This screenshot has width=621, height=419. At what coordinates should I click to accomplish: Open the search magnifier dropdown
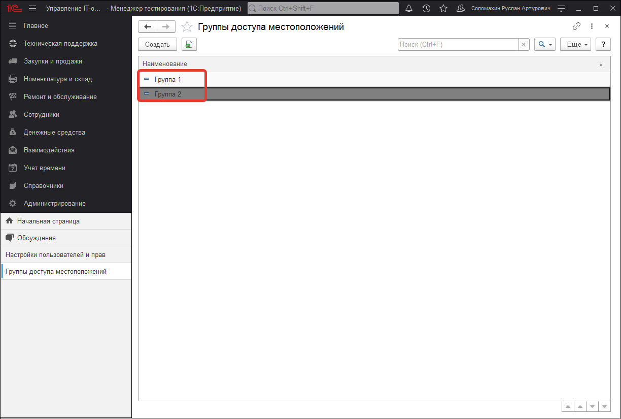pyautogui.click(x=545, y=45)
